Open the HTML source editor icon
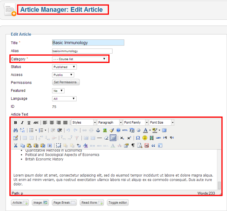Viewport: 227px width, 211px height. (x=125, y=130)
